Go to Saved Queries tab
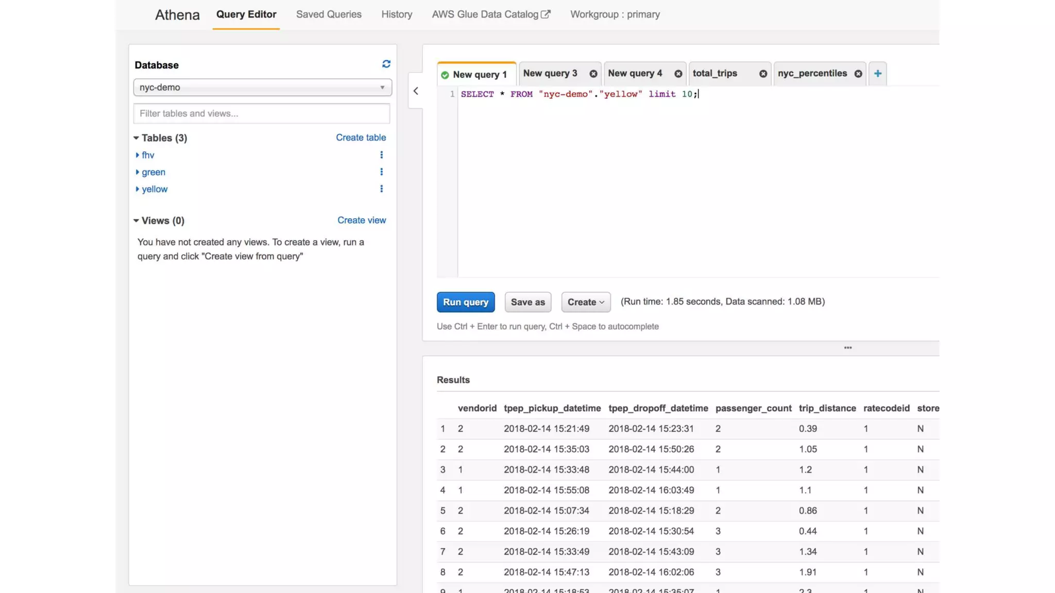The image size is (1055, 593). coord(329,14)
